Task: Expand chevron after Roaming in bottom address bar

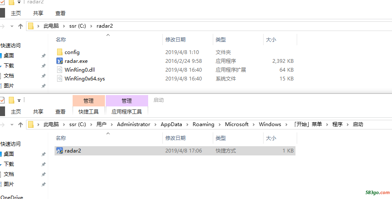Action: pos(220,124)
